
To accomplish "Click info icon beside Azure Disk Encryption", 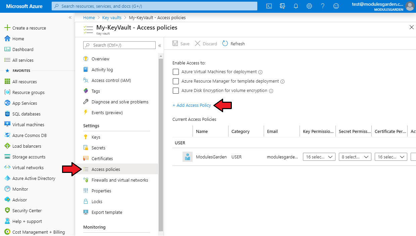I will coord(271,91).
